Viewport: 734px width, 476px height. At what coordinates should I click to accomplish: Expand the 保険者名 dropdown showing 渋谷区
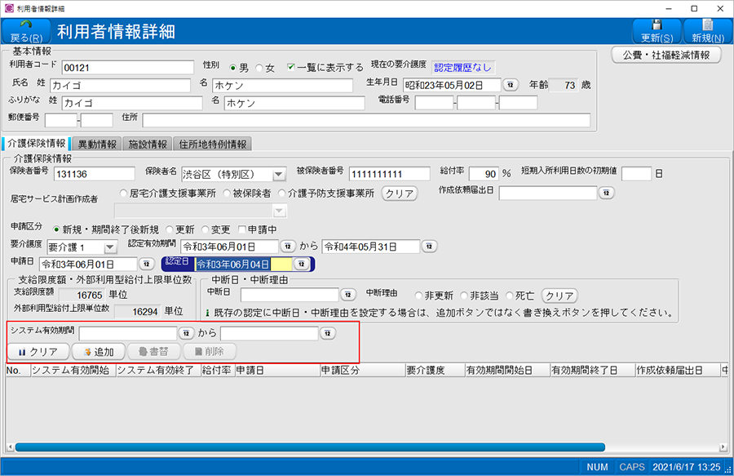(x=278, y=174)
